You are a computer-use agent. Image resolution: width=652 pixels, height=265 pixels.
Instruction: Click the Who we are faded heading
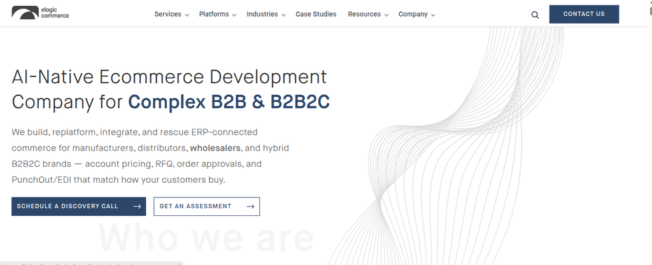click(x=206, y=238)
